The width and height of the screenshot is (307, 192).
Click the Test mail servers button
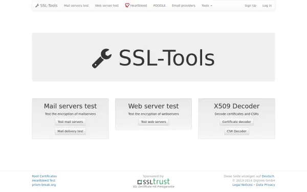click(x=70, y=122)
